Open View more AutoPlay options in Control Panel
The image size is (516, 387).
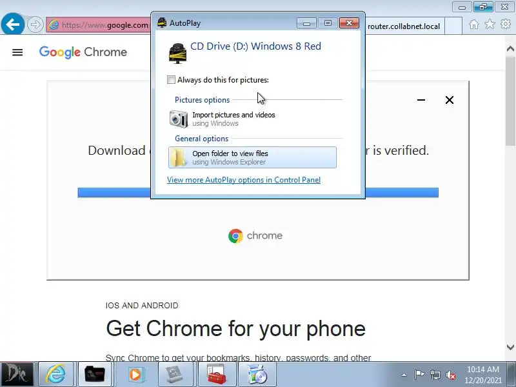pyautogui.click(x=244, y=180)
